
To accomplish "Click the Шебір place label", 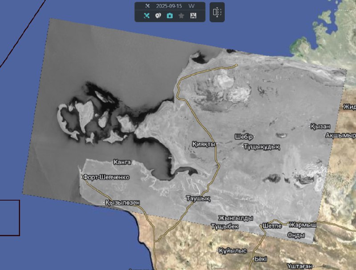I will [244, 136].
